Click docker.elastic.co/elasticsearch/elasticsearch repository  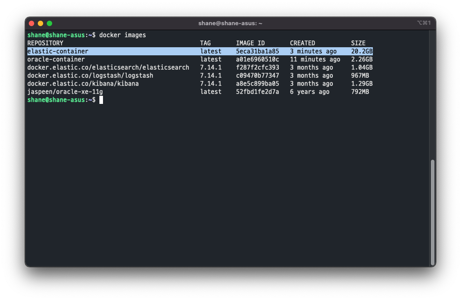108,67
